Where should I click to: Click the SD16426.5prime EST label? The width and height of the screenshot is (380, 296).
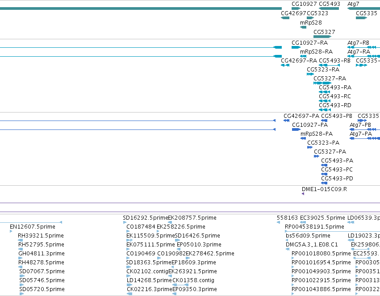click(197, 236)
